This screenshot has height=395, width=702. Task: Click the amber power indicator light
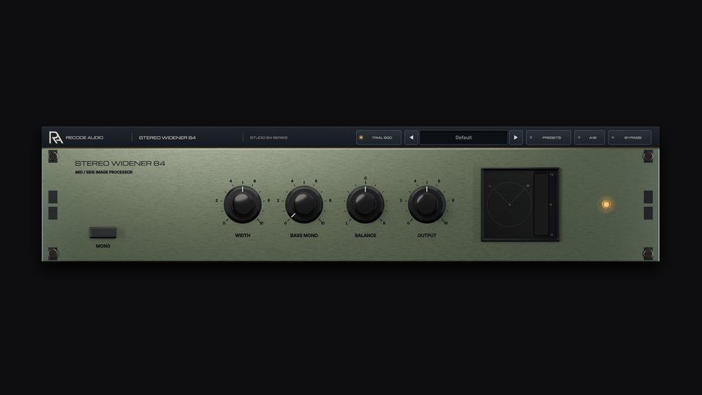(x=606, y=204)
